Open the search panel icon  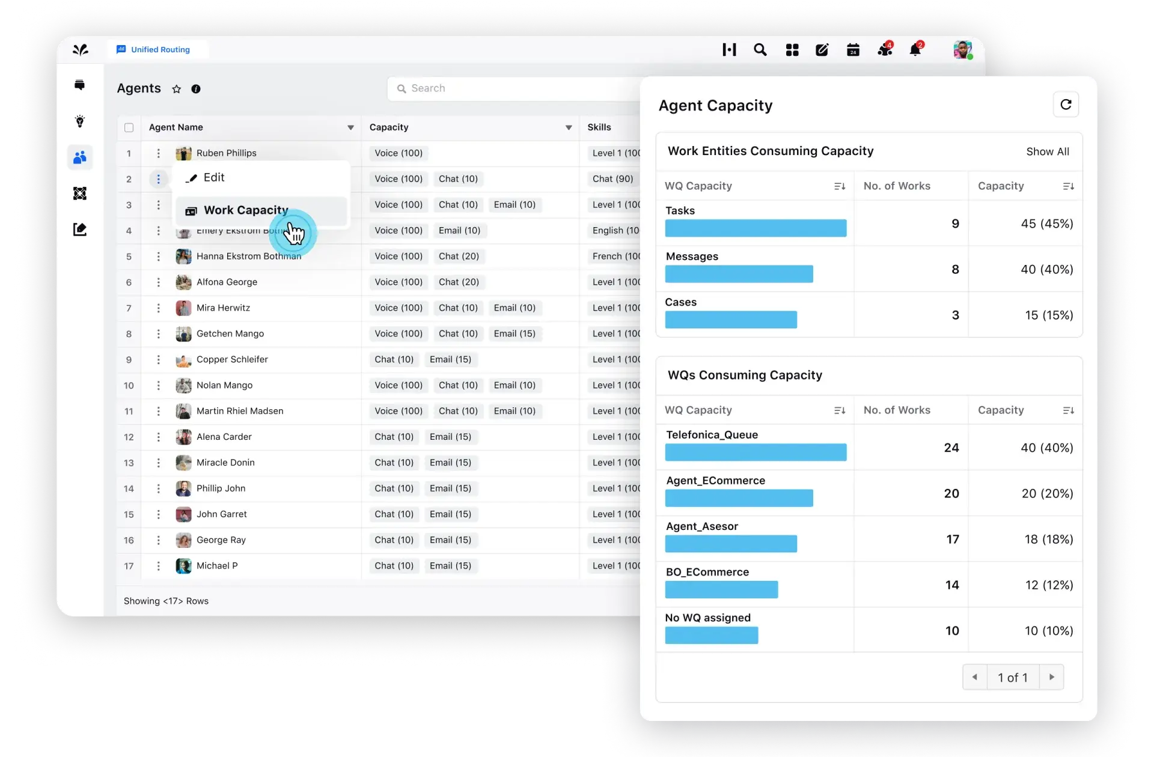tap(760, 49)
